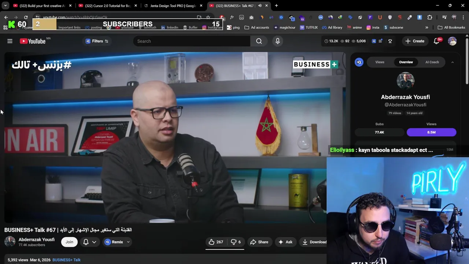Open Abderrazak Yousfi avatar in vidIQ panel

coord(406,81)
